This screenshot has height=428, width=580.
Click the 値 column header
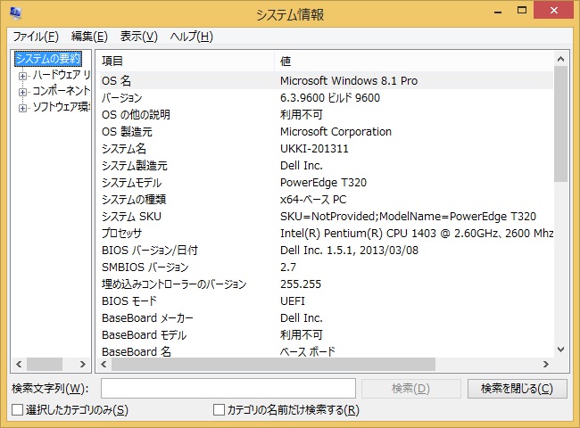[x=414, y=61]
